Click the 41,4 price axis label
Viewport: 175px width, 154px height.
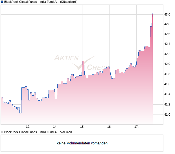coord(167,94)
